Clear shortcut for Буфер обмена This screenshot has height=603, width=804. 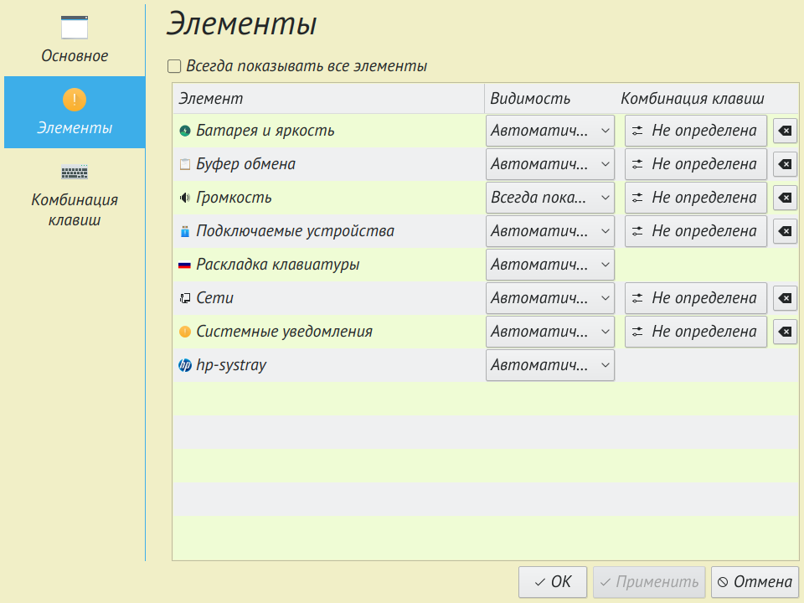pyautogui.click(x=785, y=164)
